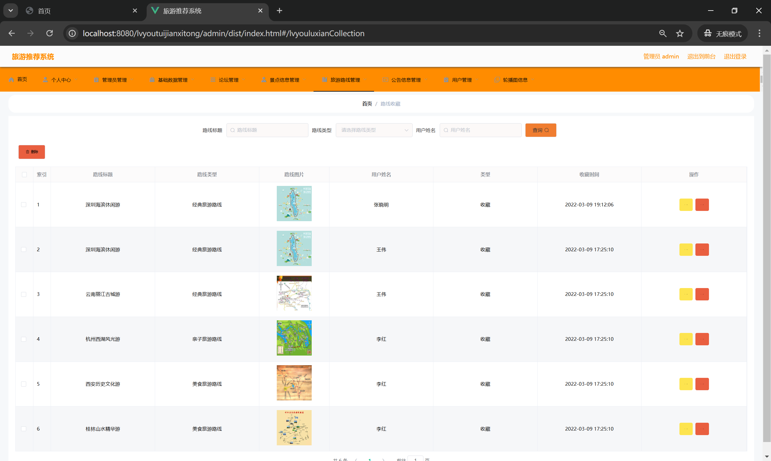Check the checkbox for row 6
This screenshot has height=461, width=771.
23,429
